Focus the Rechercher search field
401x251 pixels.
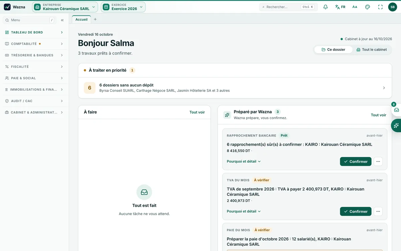[288, 7]
